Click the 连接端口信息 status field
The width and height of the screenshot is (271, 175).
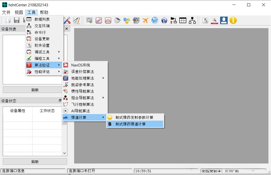coord(33,171)
